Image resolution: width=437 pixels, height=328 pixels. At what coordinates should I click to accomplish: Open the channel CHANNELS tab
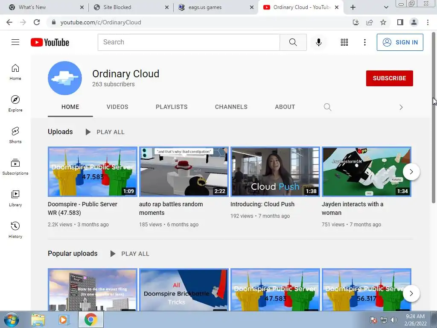tap(231, 107)
